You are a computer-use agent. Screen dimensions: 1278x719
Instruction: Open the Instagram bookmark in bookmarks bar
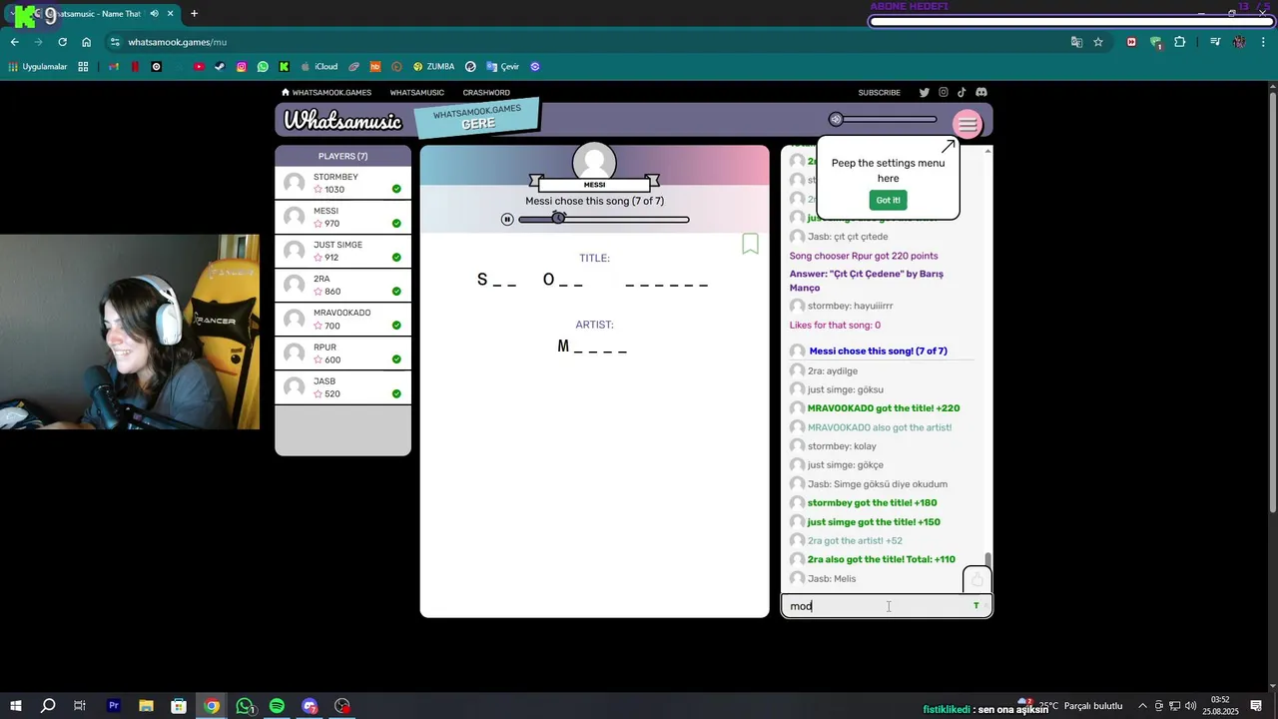[x=242, y=67]
